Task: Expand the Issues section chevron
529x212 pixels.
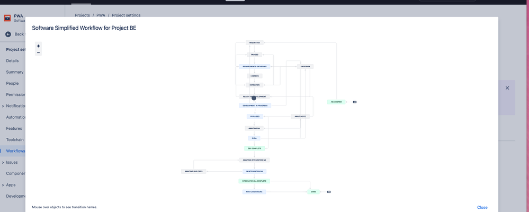Action: pos(3,162)
